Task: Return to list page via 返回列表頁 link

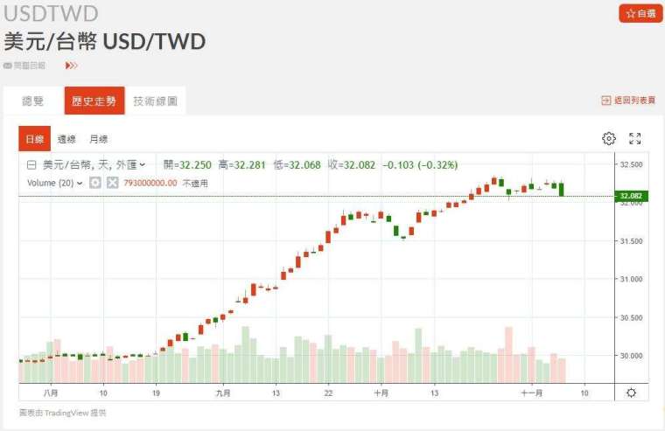Action: tap(628, 100)
